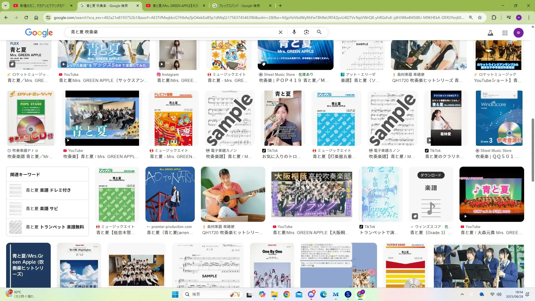Viewport: 535px width, 301px height.
Task: Click the page vertical scrollbar
Action: (x=533, y=151)
